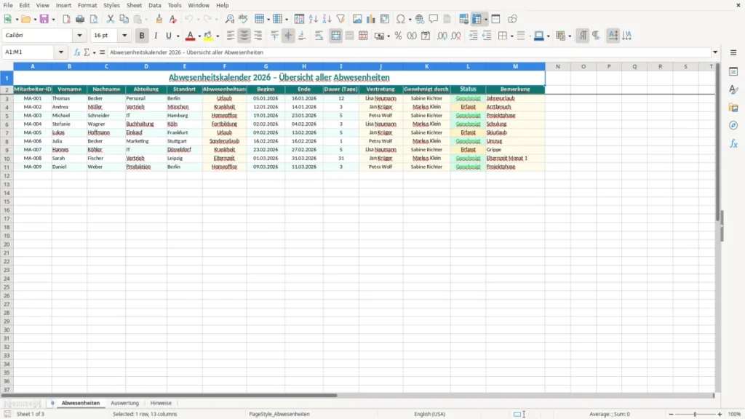Click the Export as PDF icon
This screenshot has width=745, height=419.
[x=66, y=19]
